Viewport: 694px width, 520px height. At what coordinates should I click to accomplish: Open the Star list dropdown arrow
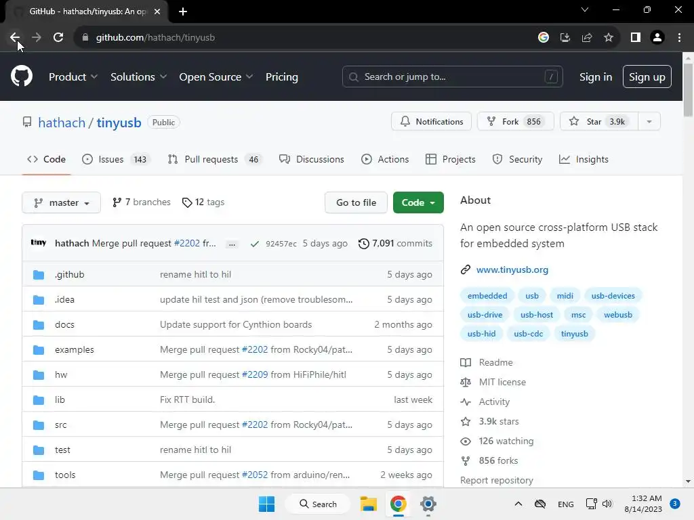click(x=649, y=122)
